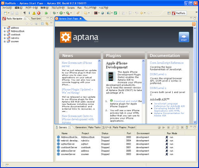Image resolution: width=199 pixels, height=168 pixels.
Task: Click the status bar icon at bottom left
Action: coord(7,165)
